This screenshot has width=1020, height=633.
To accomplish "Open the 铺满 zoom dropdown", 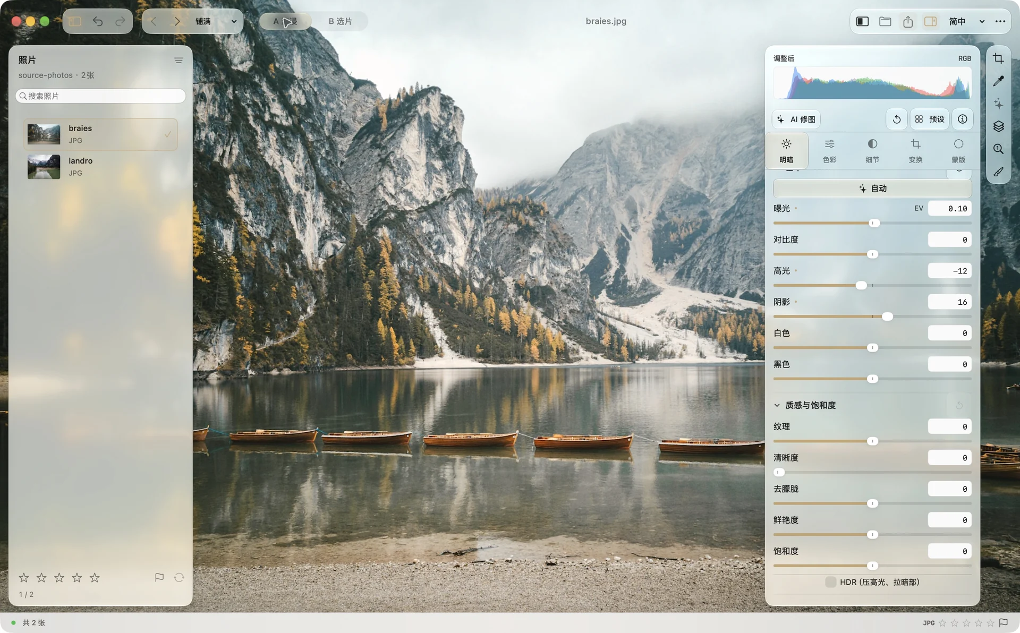I will pyautogui.click(x=216, y=21).
